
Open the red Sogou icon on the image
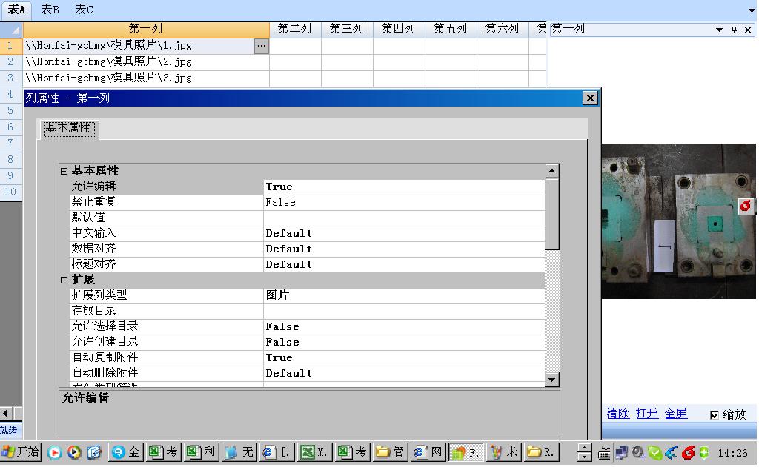tap(746, 206)
